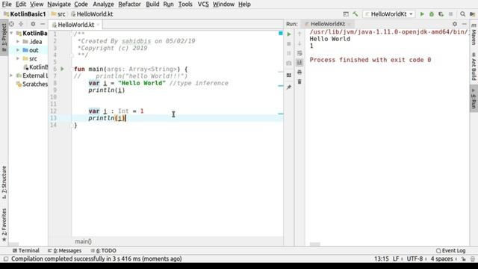This screenshot has width=478, height=269.
Task: Open the File menu
Action: [7, 4]
